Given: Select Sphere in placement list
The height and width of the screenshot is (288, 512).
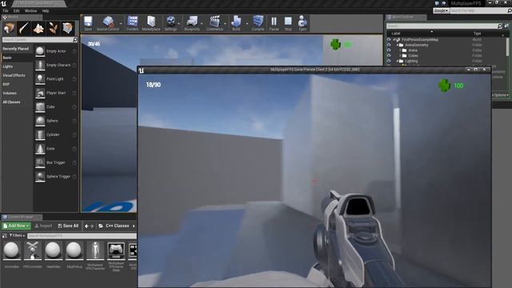Looking at the screenshot, I should click(x=56, y=121).
